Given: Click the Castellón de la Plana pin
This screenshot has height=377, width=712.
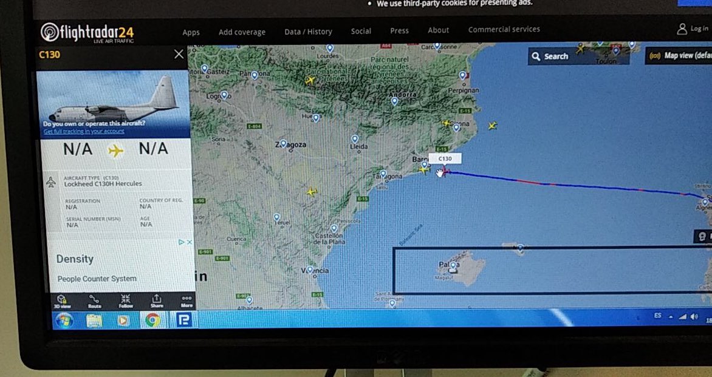Looking at the screenshot, I should pos(334,229).
